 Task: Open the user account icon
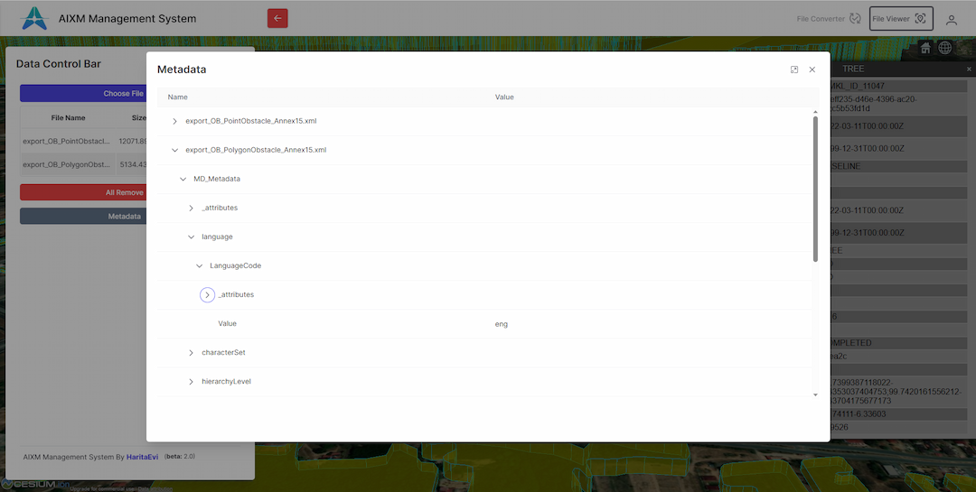point(952,19)
